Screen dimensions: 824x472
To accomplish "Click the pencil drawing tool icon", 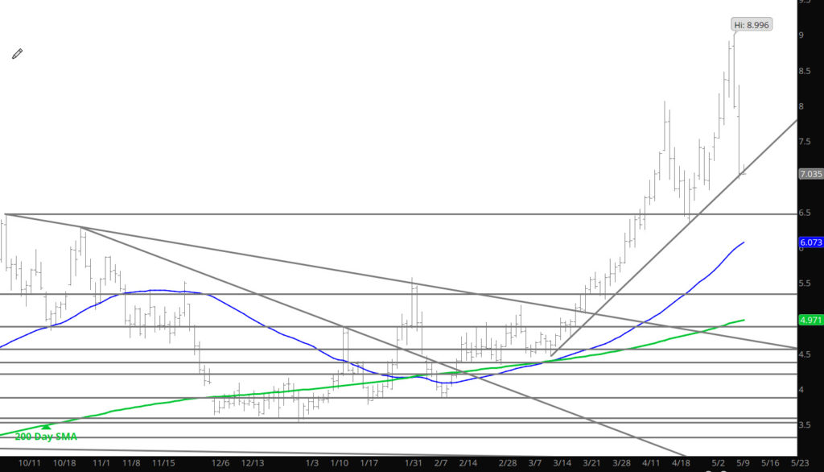I will pyautogui.click(x=17, y=54).
